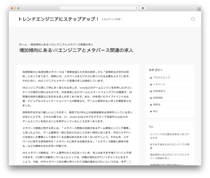Open the プログラミング category link

(162, 77)
